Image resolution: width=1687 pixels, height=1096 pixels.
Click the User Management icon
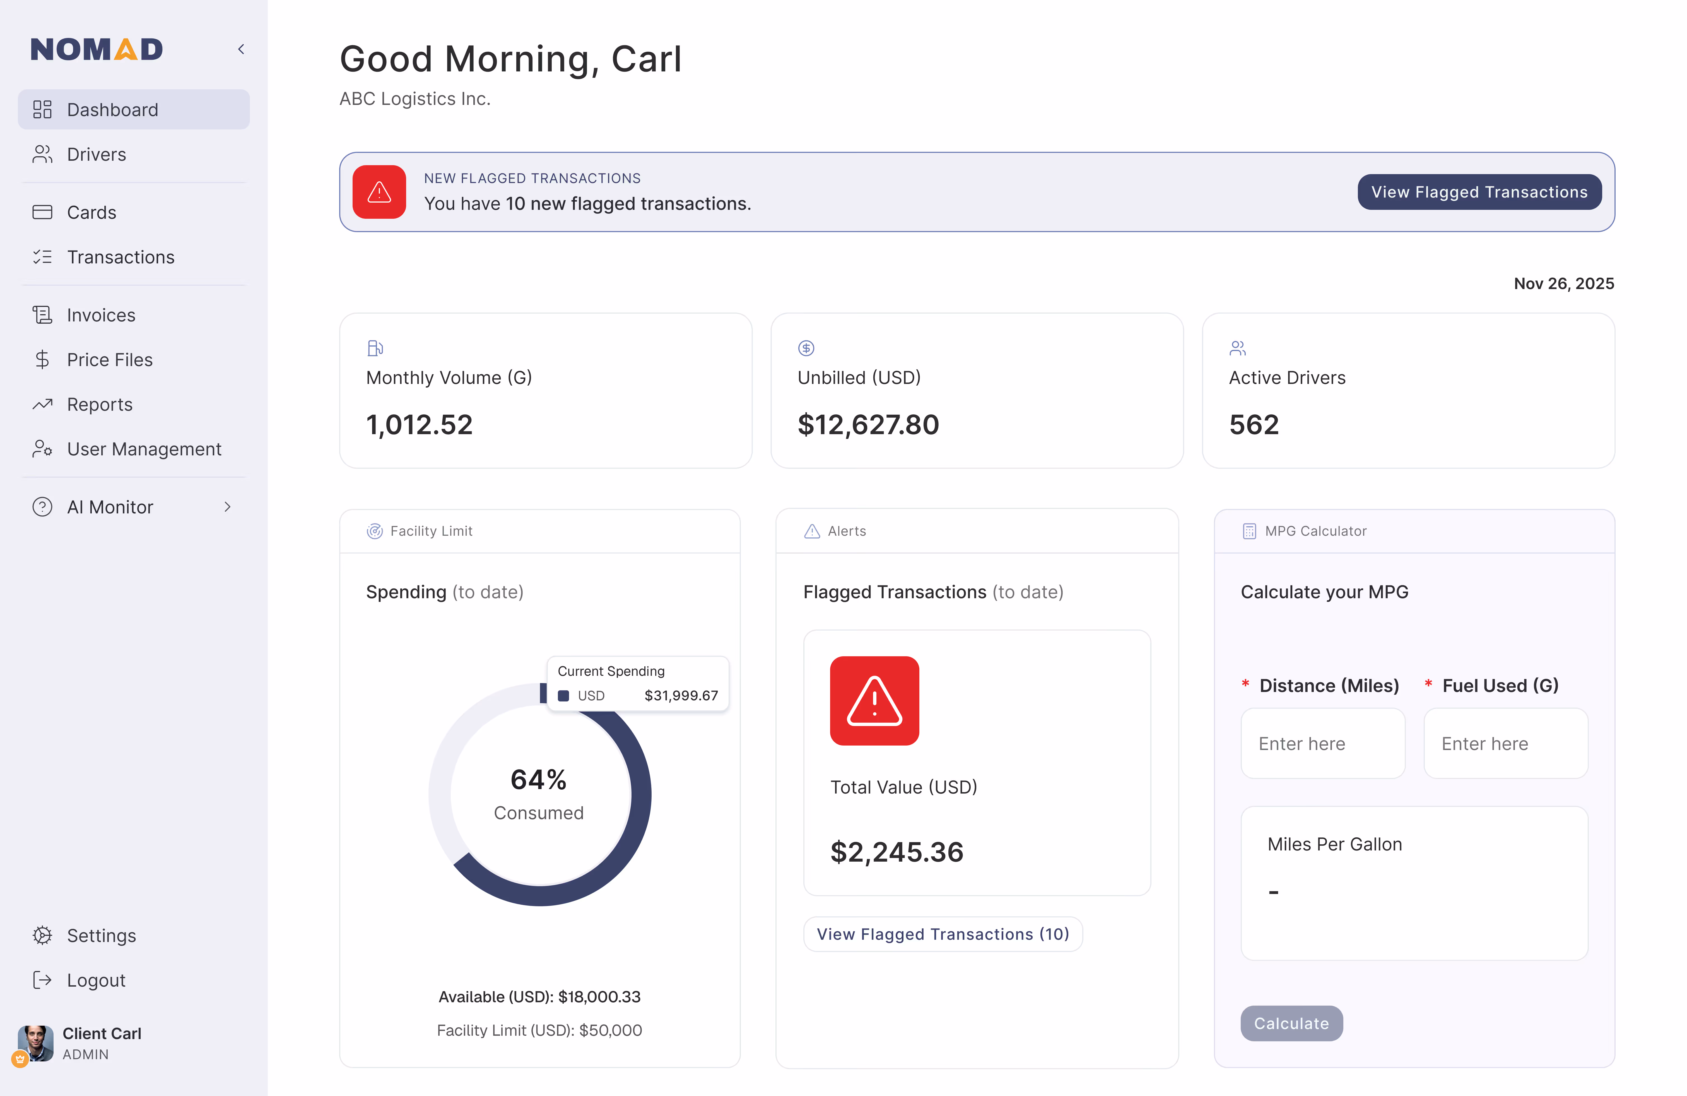coord(42,449)
